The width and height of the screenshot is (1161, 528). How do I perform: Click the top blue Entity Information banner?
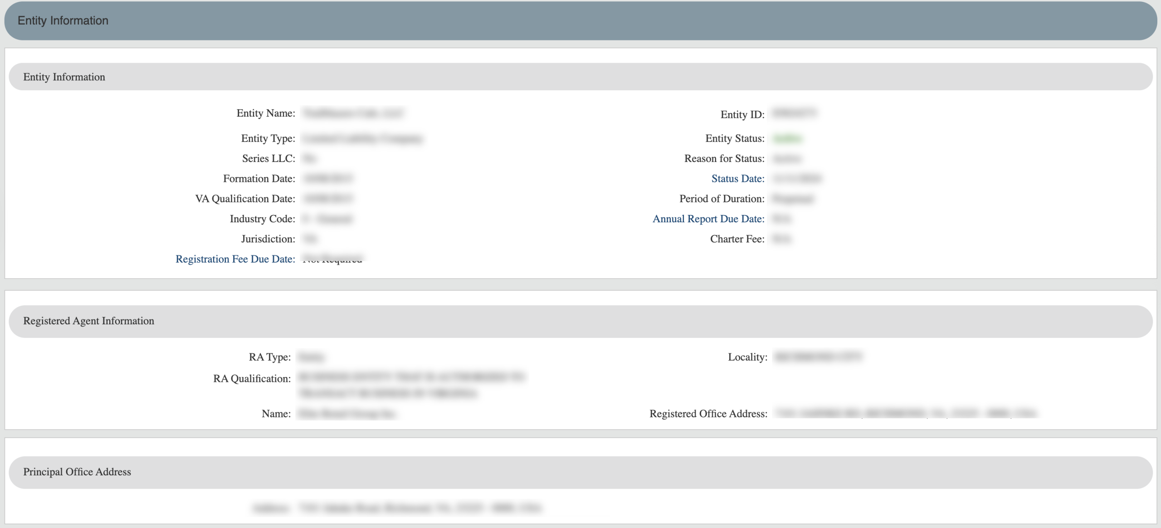tap(580, 21)
